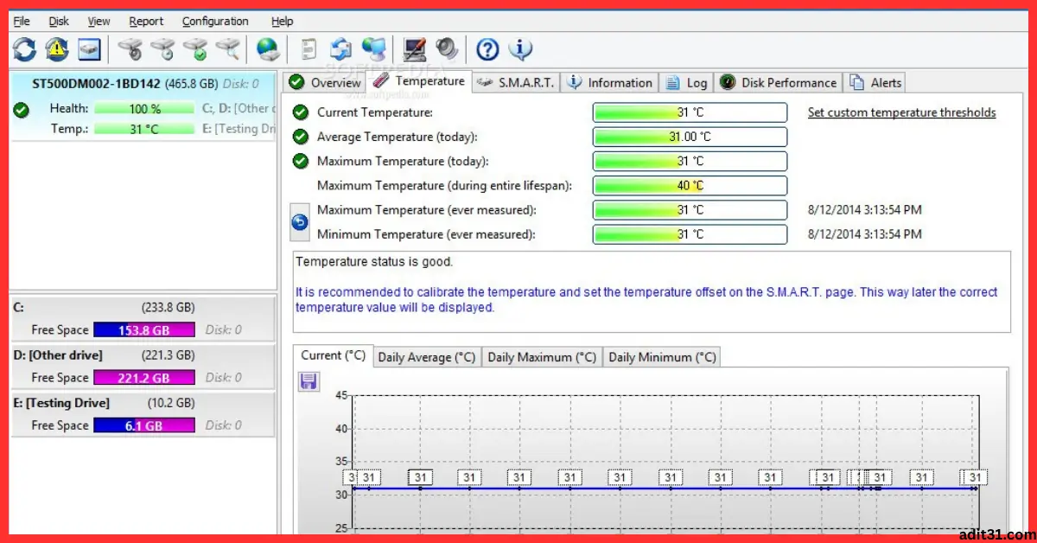Image resolution: width=1037 pixels, height=543 pixels.
Task: Select the C: drive panel
Action: (x=143, y=317)
